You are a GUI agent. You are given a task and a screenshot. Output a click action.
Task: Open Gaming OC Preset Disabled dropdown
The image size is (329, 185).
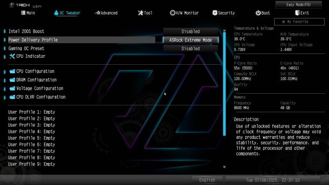(x=191, y=49)
